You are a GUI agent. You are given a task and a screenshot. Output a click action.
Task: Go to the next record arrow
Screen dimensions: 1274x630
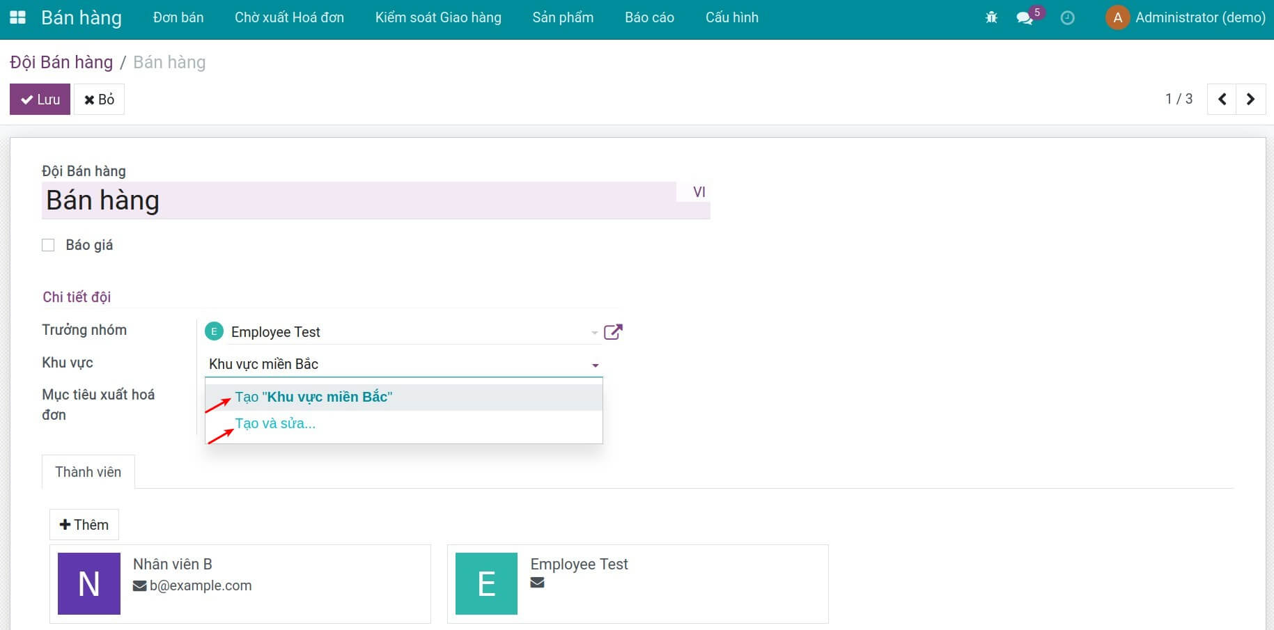point(1250,100)
